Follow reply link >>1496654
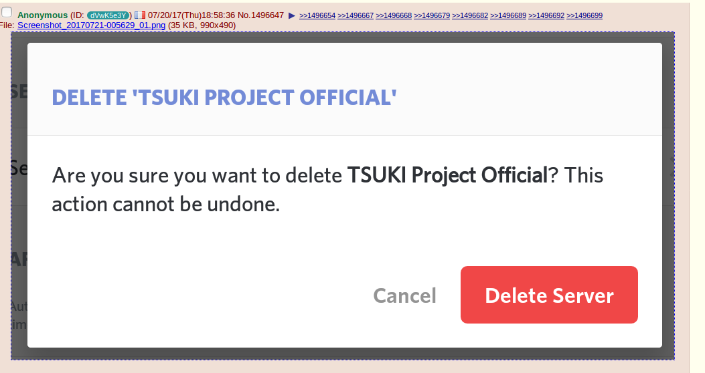 [x=317, y=15]
